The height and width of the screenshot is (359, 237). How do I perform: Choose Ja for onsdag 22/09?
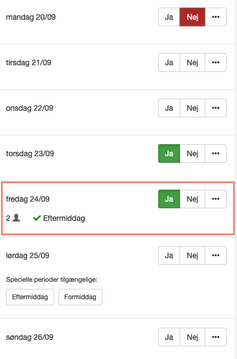[x=169, y=108]
